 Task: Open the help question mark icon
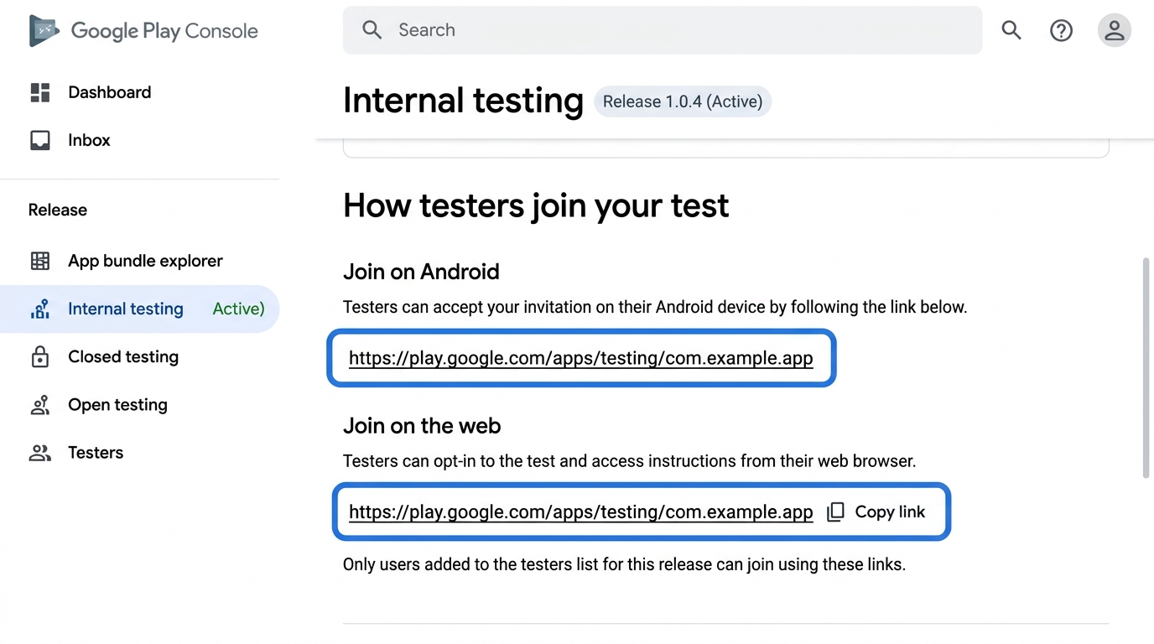pos(1061,30)
